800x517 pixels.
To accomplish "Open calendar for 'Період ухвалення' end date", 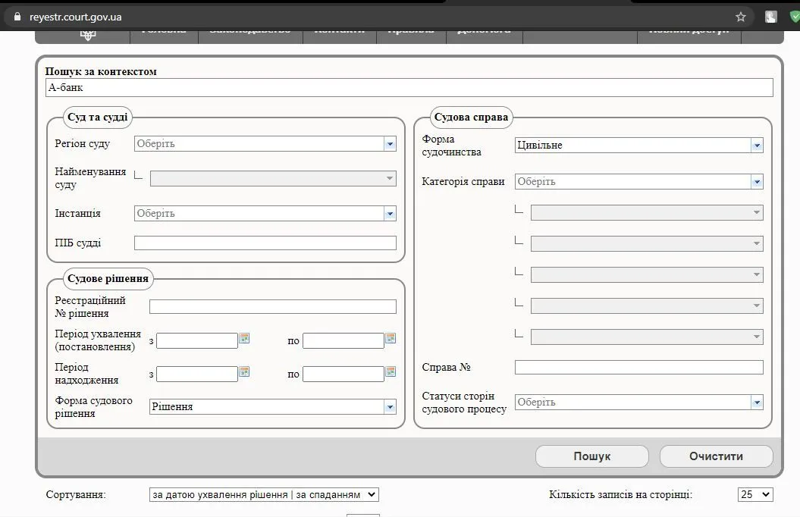I will (x=391, y=338).
